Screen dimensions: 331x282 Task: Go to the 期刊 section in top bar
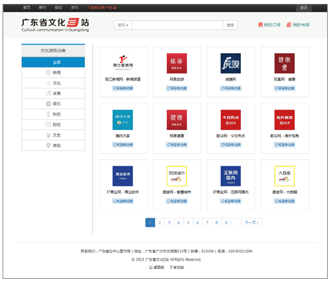[x=42, y=8]
